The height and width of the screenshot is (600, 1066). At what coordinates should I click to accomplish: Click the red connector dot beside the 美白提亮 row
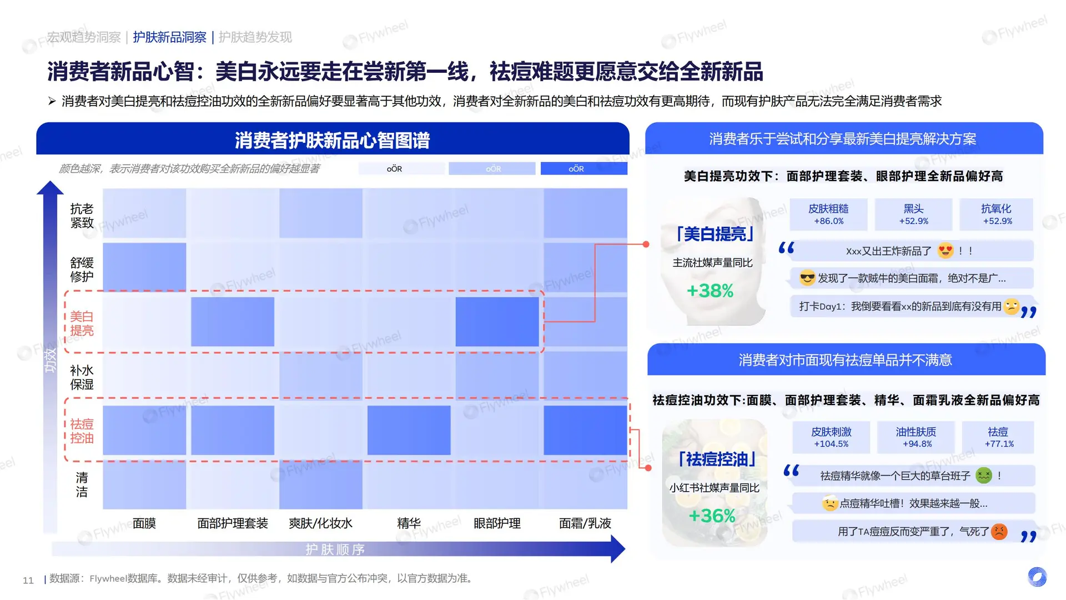point(646,243)
